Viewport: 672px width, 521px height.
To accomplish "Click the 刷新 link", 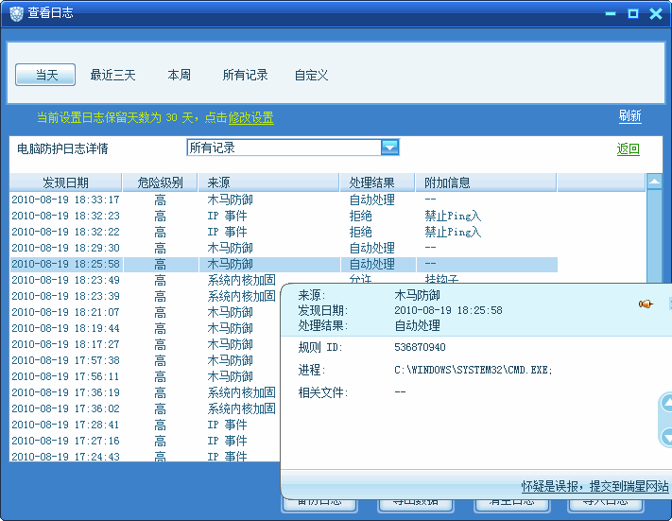I will [x=629, y=116].
